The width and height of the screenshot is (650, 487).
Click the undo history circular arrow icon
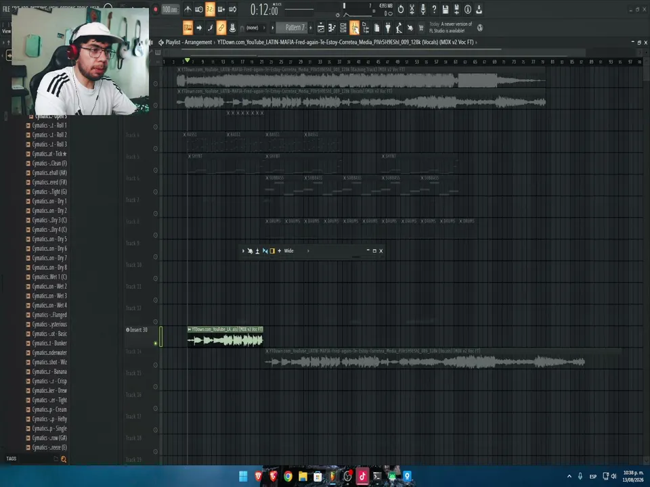pos(400,9)
